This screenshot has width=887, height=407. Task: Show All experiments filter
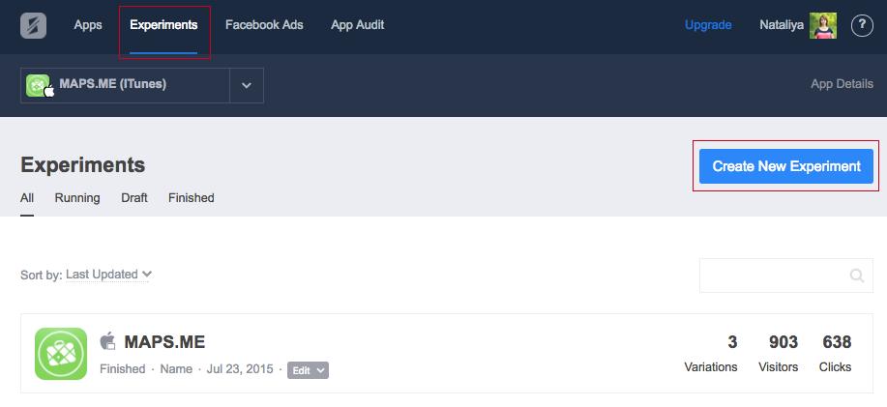(27, 198)
